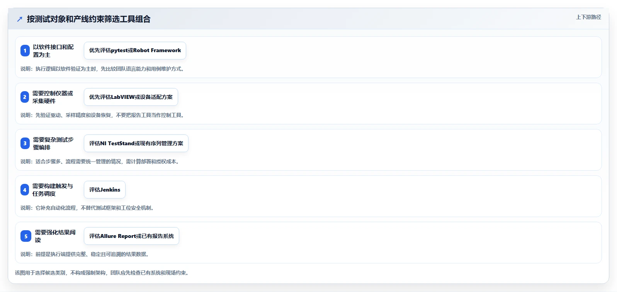Click condition text 需要构建触发与任务调度
617x292 pixels.
pos(53,190)
